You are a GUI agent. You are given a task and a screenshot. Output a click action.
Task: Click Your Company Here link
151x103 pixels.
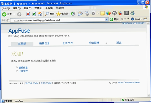pyautogui.click(x=129, y=83)
